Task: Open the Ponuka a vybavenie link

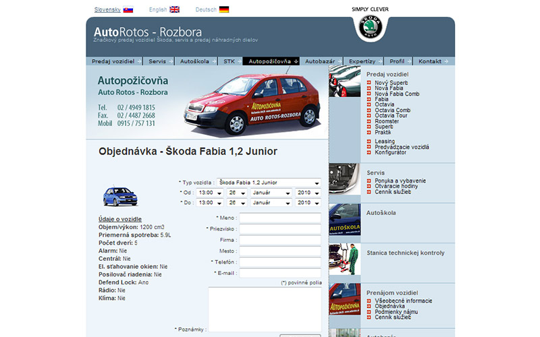Action: (x=400, y=181)
